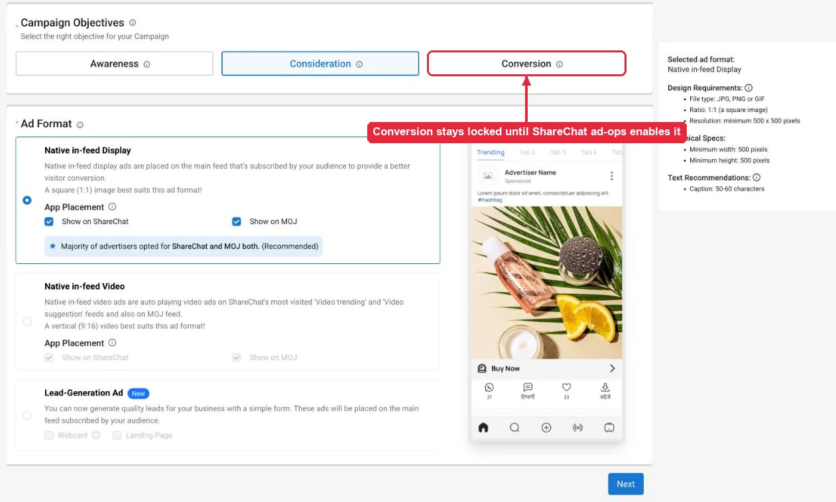Select the Conversion objective

[x=526, y=64]
